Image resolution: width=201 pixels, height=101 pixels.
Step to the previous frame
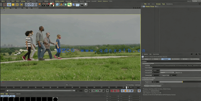tap(93, 91)
